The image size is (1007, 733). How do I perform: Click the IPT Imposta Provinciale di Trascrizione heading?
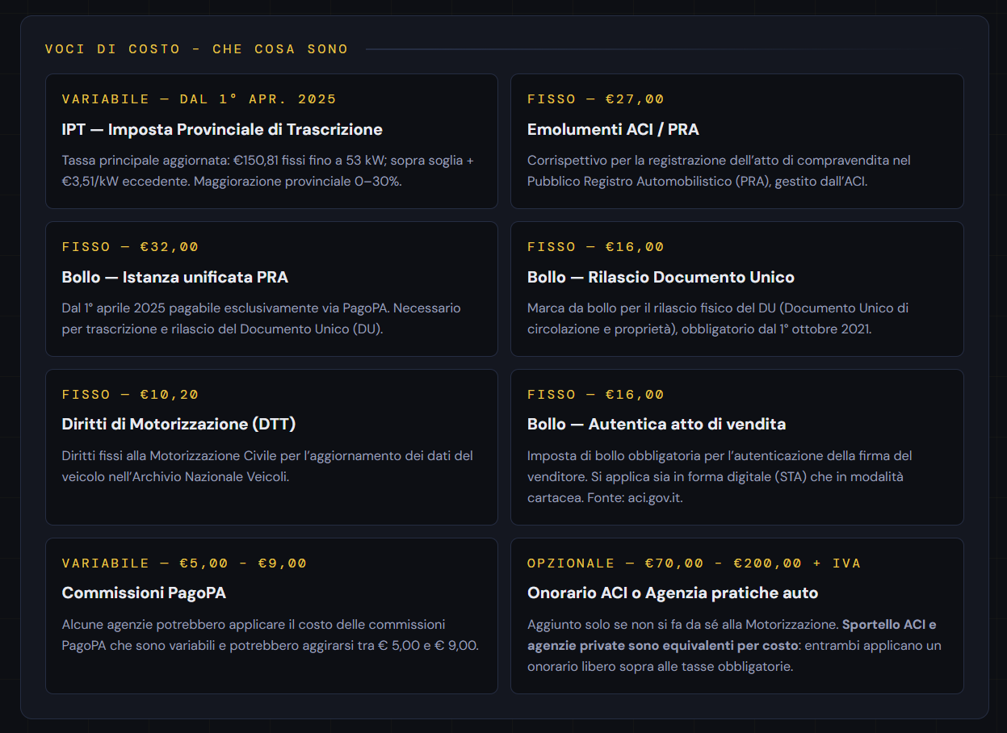[222, 129]
